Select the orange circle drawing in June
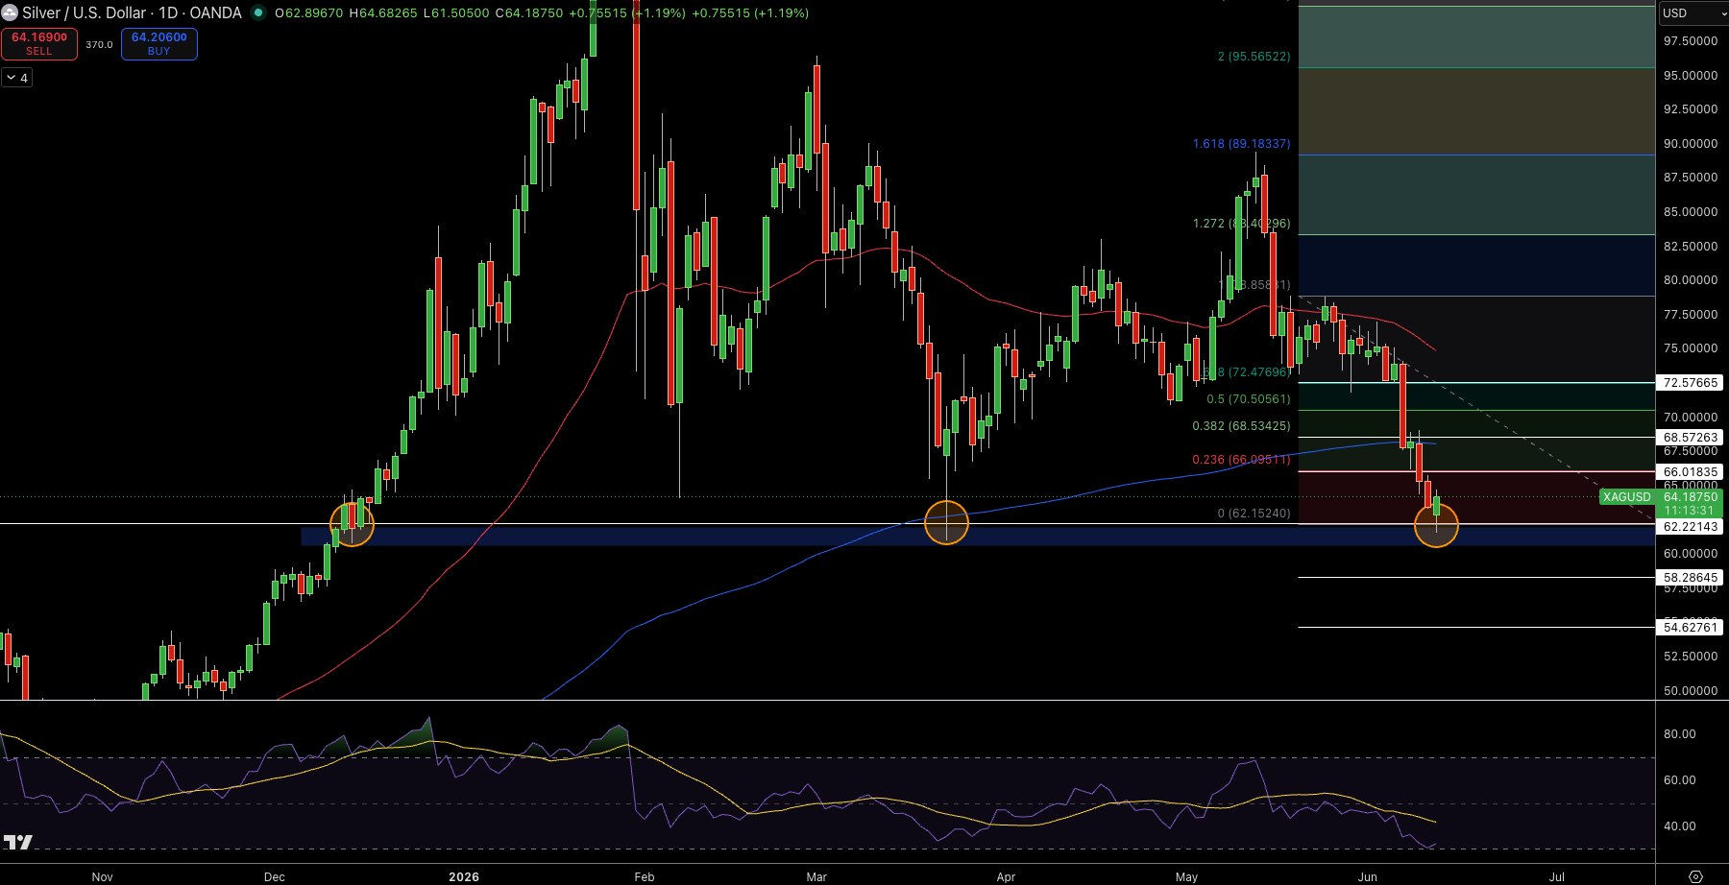 coord(1436,525)
